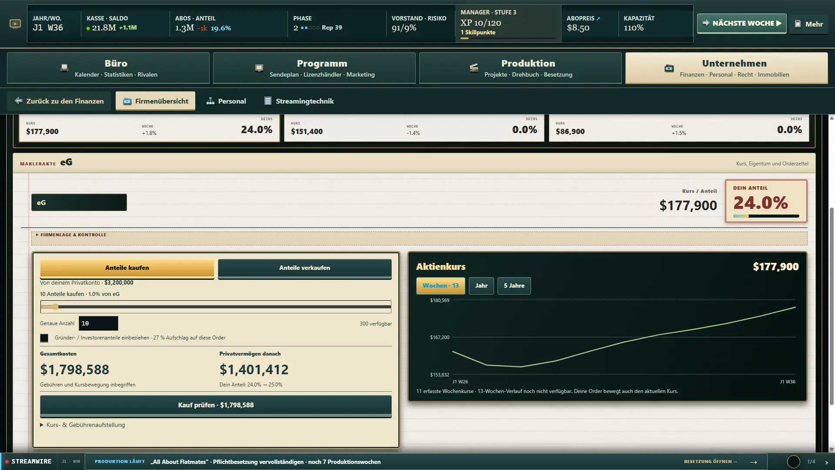835x470 pixels.
Task: Click the Büro printer icon
Action: [x=64, y=68]
